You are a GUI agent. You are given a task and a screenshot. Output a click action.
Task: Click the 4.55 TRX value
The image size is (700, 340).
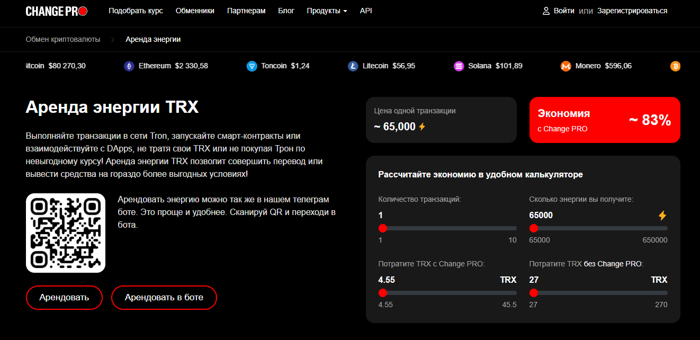click(387, 280)
